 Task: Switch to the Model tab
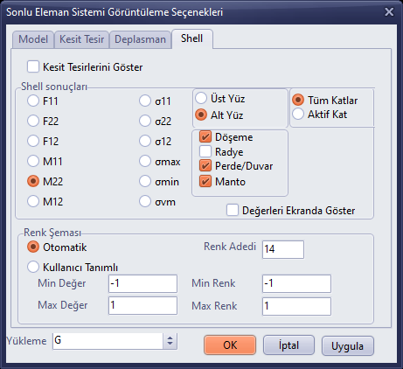click(33, 39)
